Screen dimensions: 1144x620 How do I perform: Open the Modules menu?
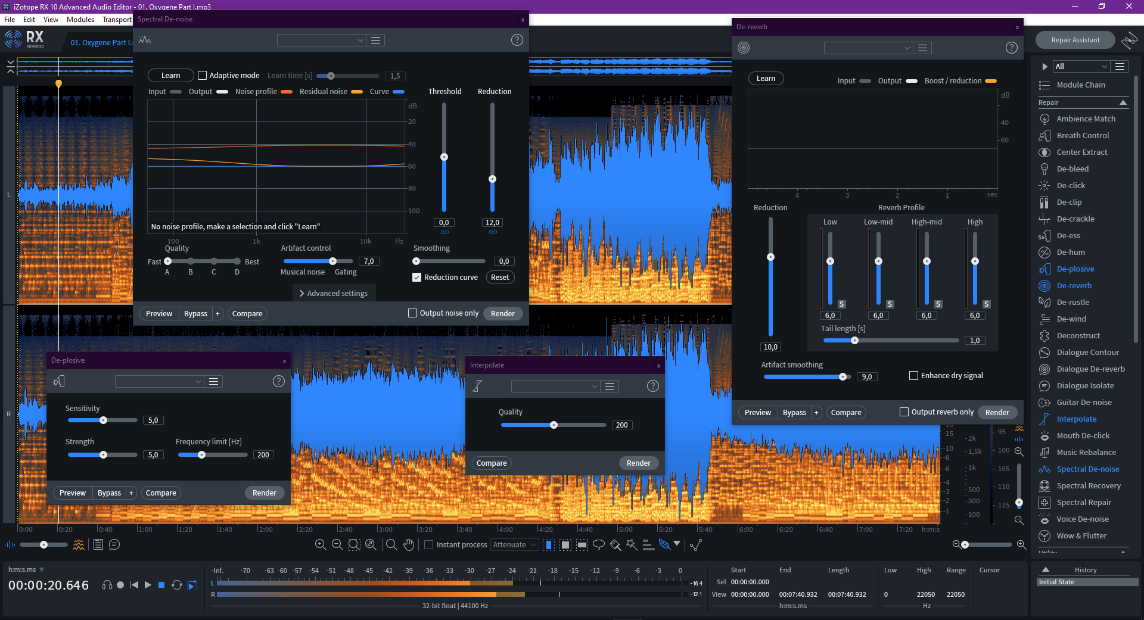tap(80, 20)
